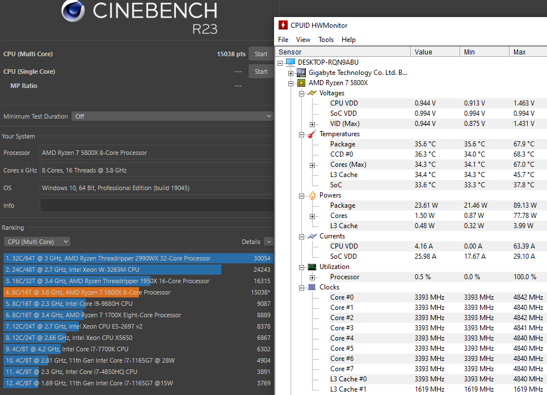Collapse the DESKTOP-RQN9ABU tree node

[280, 63]
